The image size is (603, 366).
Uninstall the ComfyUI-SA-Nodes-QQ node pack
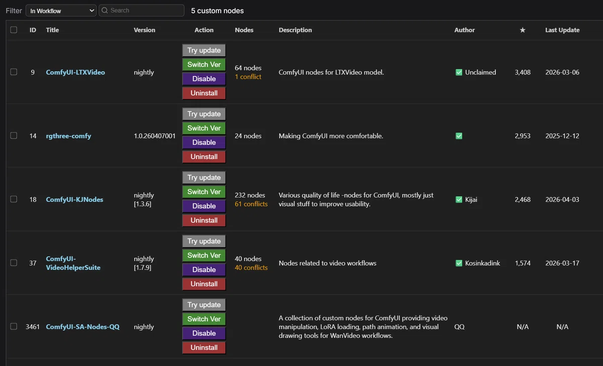click(204, 347)
